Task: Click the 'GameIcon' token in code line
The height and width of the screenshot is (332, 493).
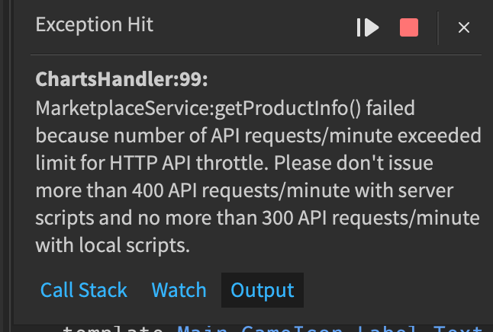Action: point(292,329)
